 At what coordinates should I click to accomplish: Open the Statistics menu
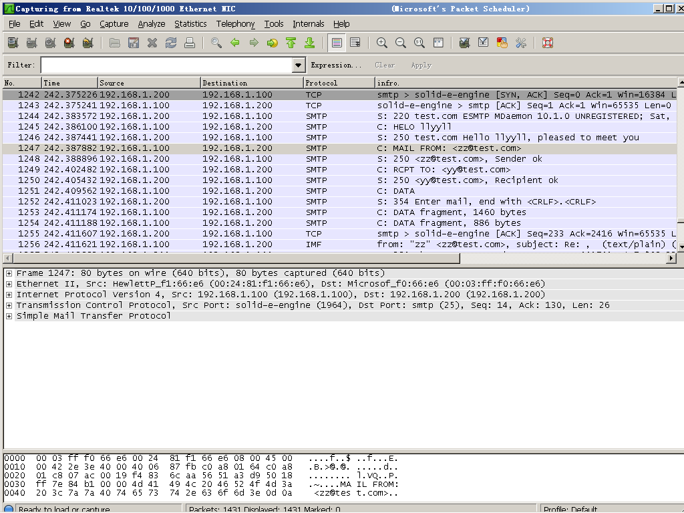[190, 24]
